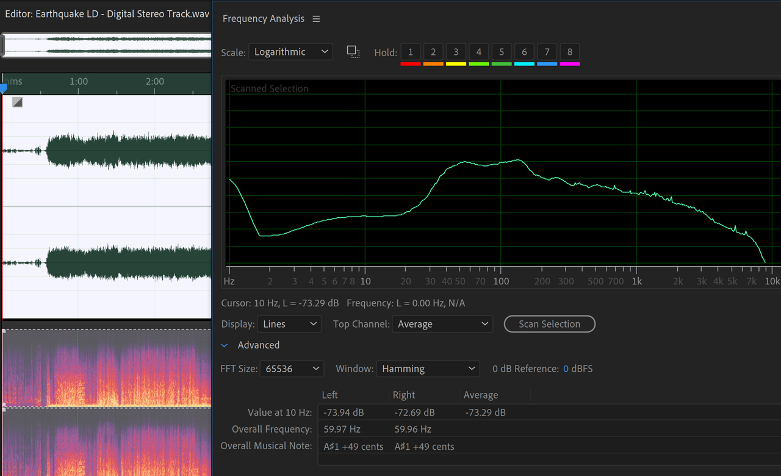Click the frequency curve peak near 100 Hz
Screen dimensions: 781x476
point(518,160)
